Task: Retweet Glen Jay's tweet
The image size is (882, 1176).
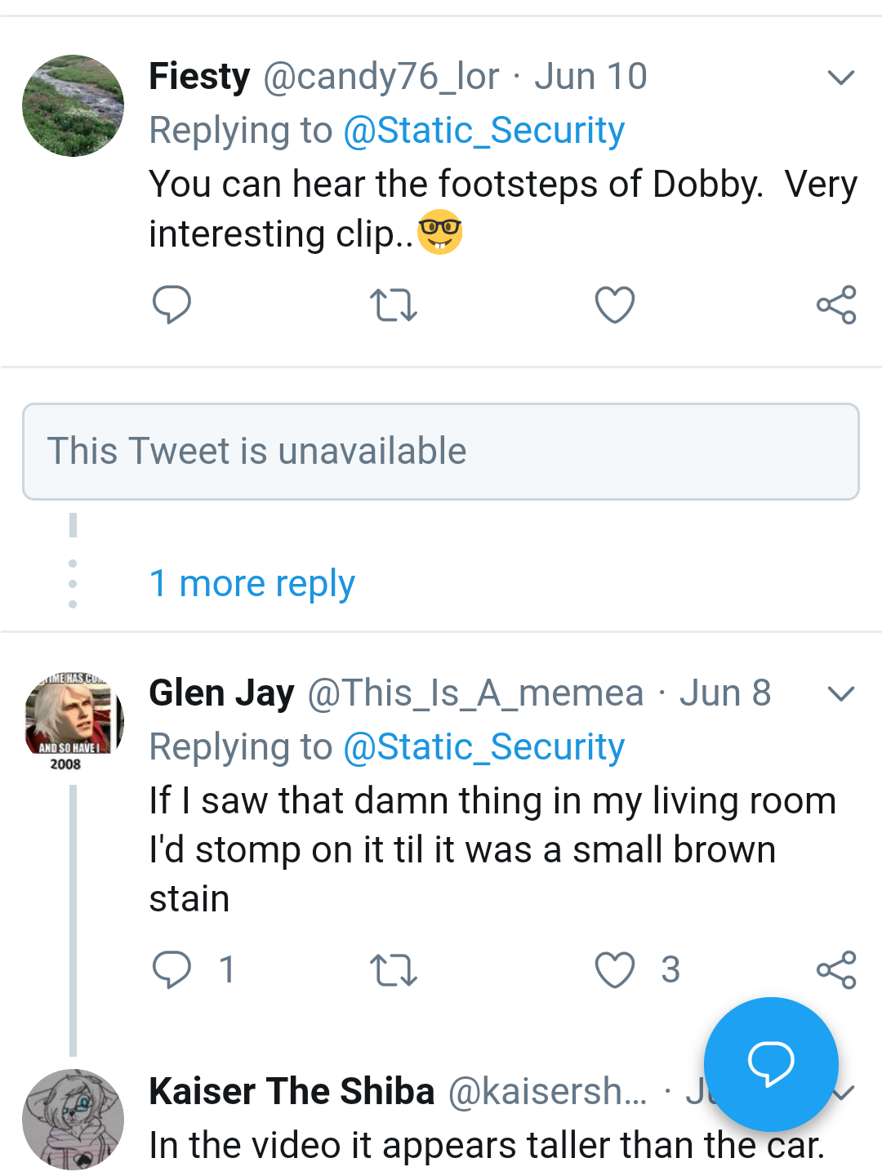Action: point(394,969)
